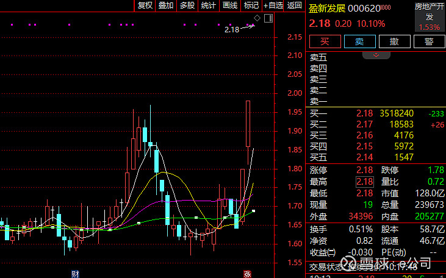446x278 pixels.
Task: Open the 统计 statistics tool
Action: [x=209, y=5]
